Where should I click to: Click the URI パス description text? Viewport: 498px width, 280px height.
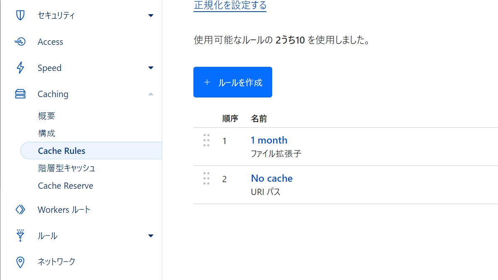coord(266,192)
